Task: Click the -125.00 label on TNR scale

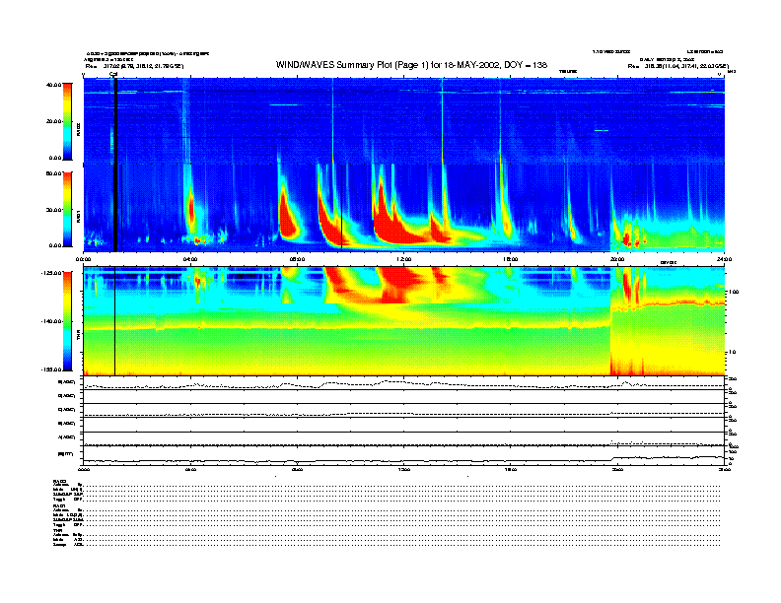Action: 51,273
